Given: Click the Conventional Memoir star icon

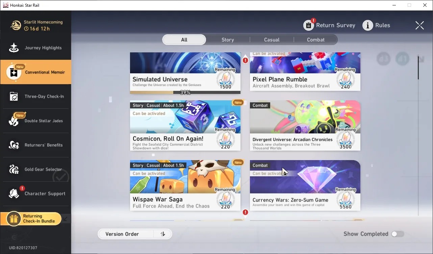Looking at the screenshot, I should pos(14,72).
